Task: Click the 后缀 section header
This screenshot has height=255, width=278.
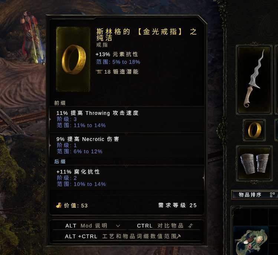Action: [x=60, y=161]
